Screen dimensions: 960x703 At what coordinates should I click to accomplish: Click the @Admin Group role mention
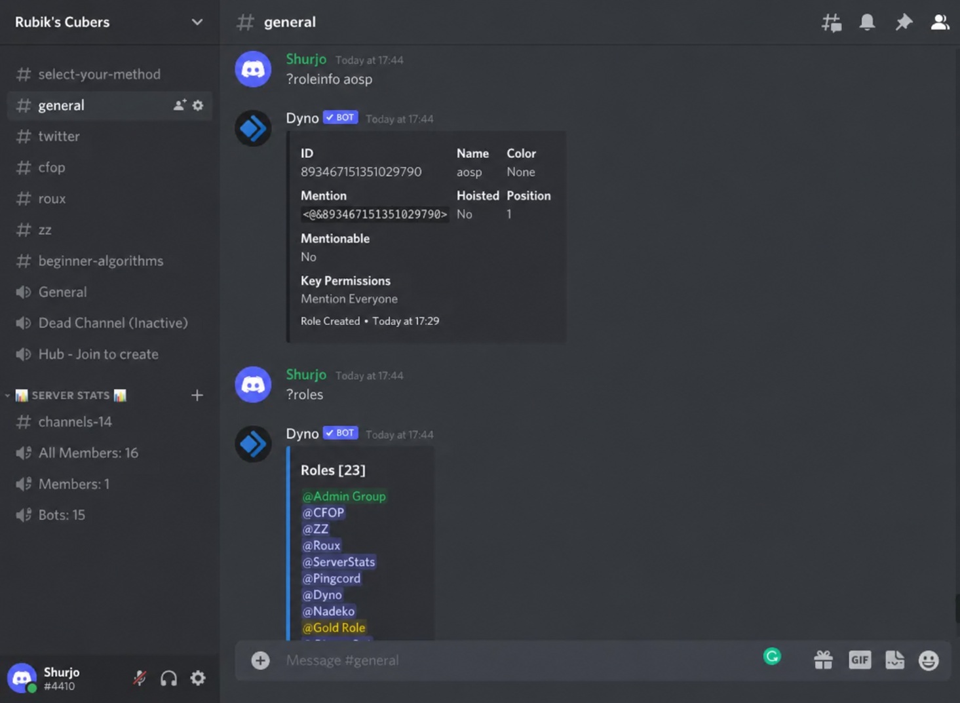(344, 497)
